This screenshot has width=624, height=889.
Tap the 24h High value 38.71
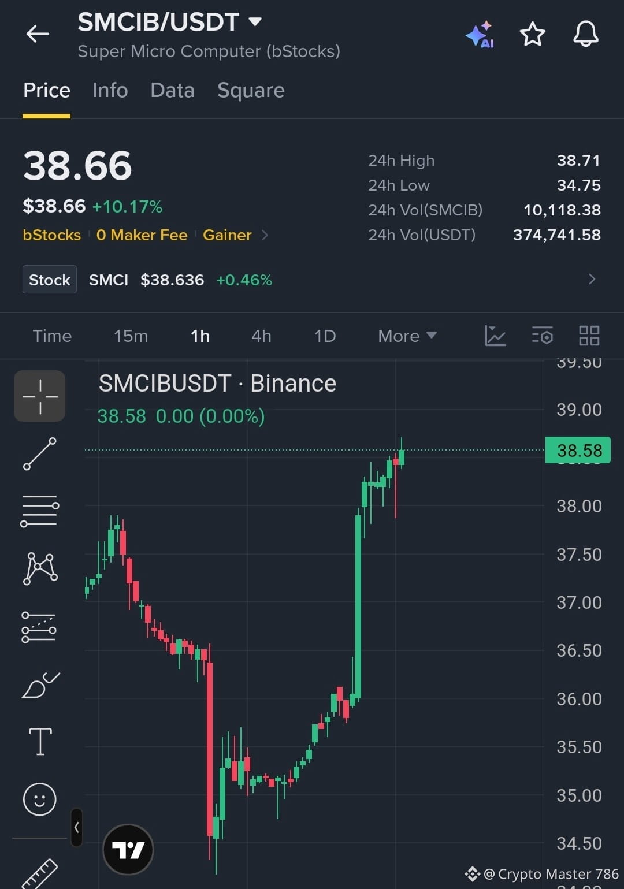578,161
